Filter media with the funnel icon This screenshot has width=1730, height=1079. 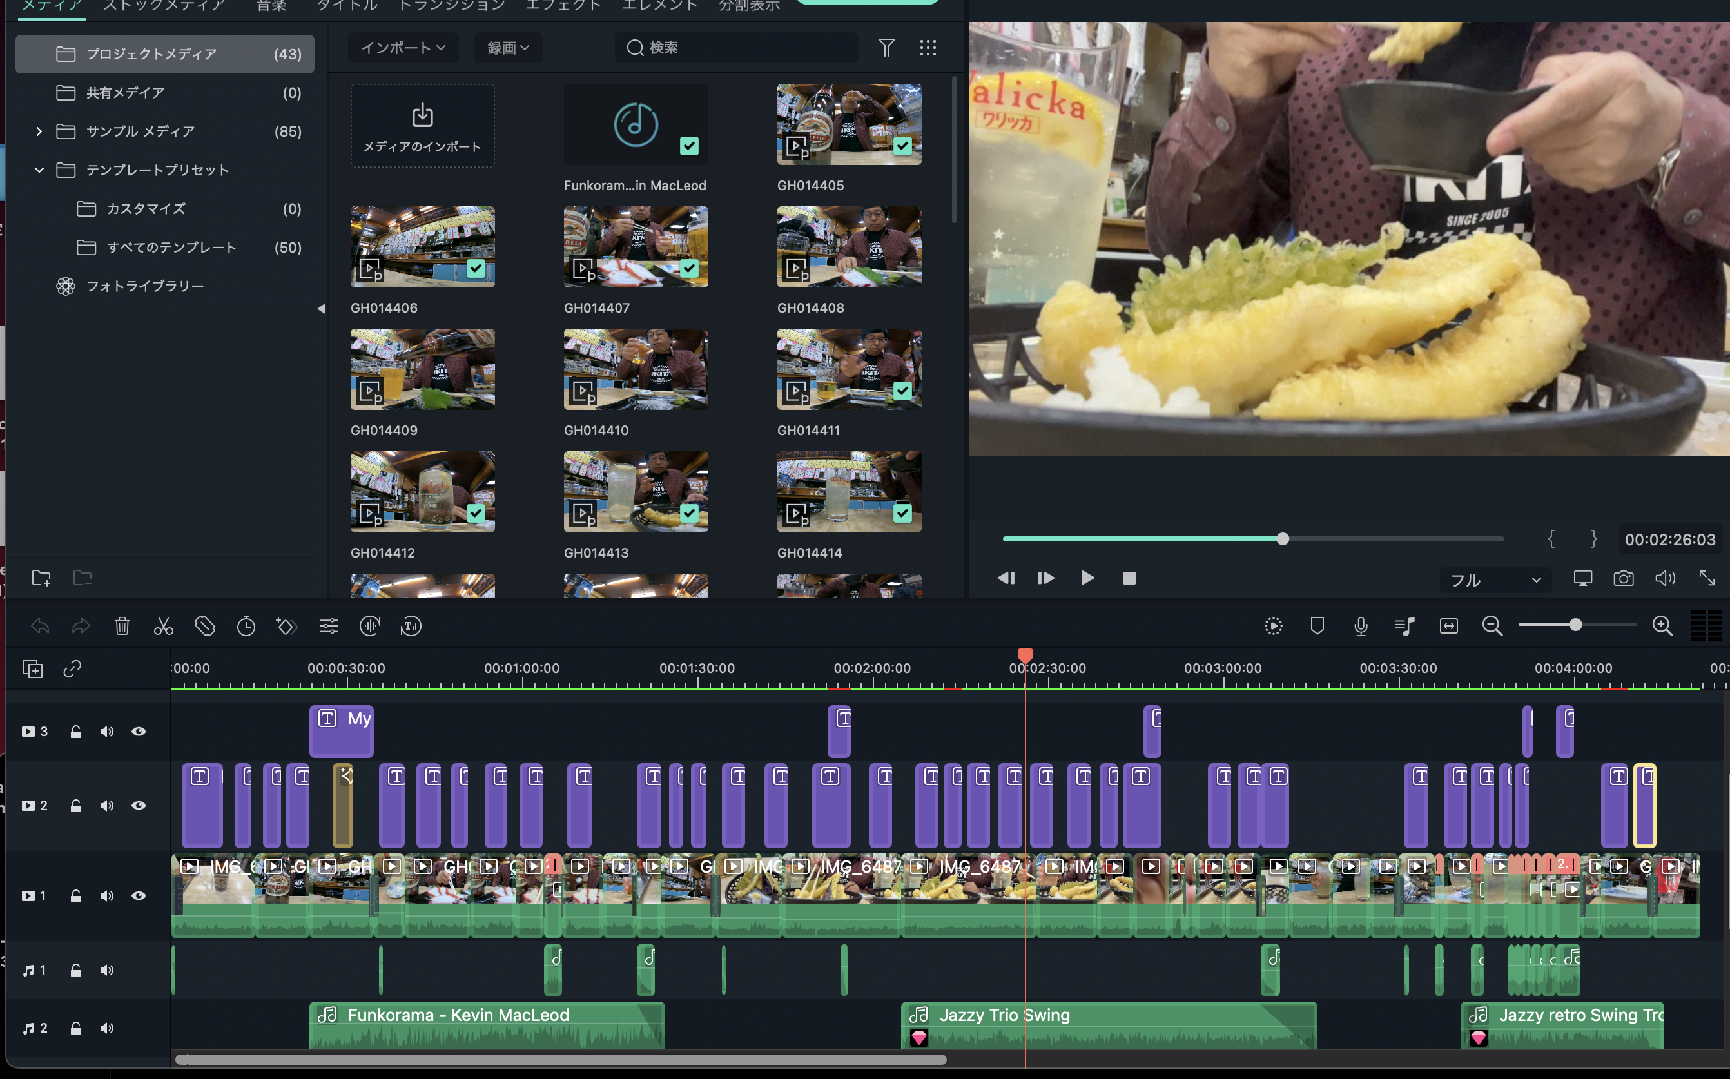point(886,48)
